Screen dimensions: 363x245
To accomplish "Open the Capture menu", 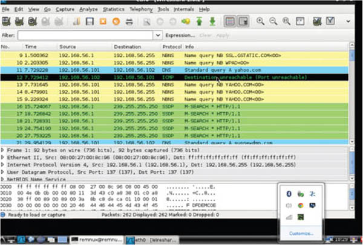I will coord(65,10).
